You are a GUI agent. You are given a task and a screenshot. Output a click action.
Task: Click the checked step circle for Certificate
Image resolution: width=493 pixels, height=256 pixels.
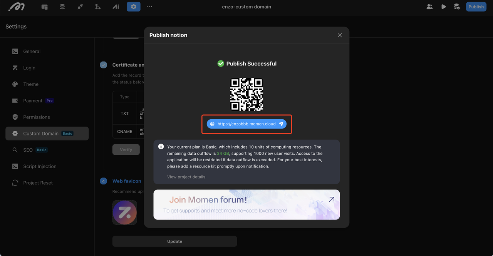pyautogui.click(x=103, y=65)
